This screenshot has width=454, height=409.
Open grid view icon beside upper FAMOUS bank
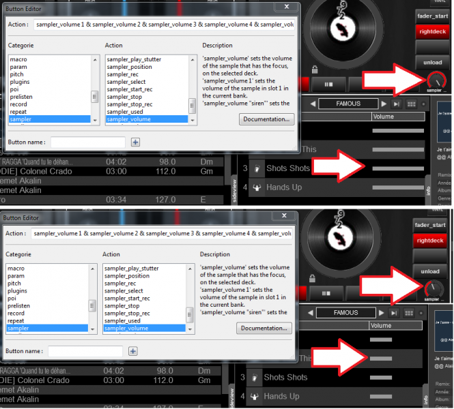point(412,104)
